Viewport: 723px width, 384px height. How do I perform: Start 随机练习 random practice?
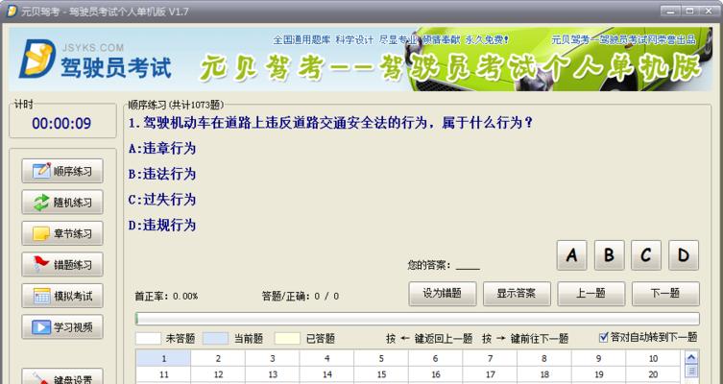tap(62, 202)
